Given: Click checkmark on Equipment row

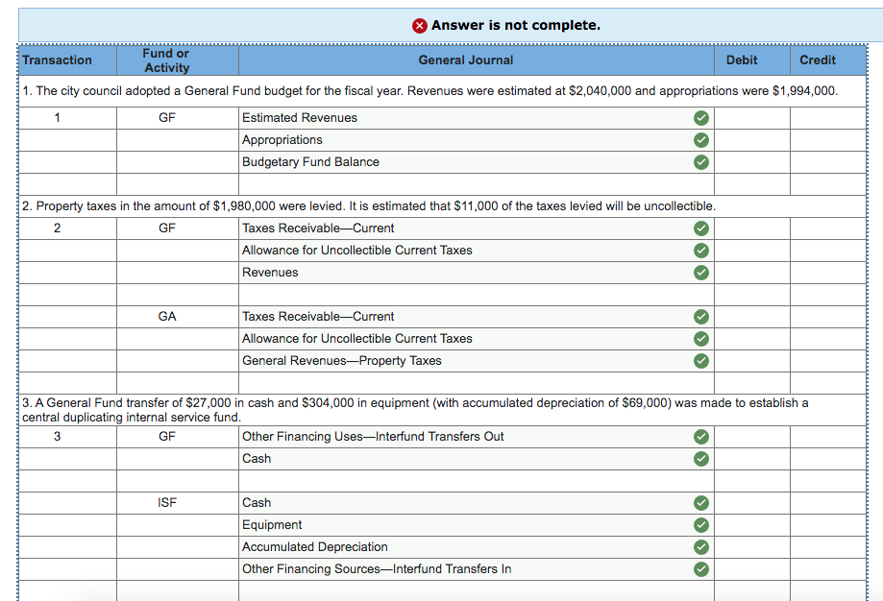Looking at the screenshot, I should [701, 525].
